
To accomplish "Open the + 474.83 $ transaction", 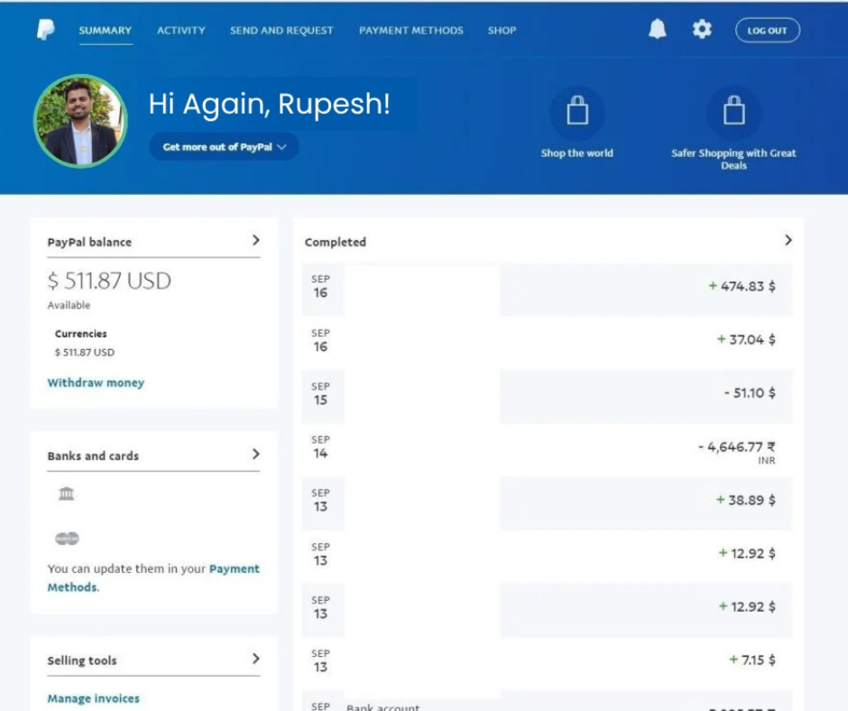I will [547, 290].
